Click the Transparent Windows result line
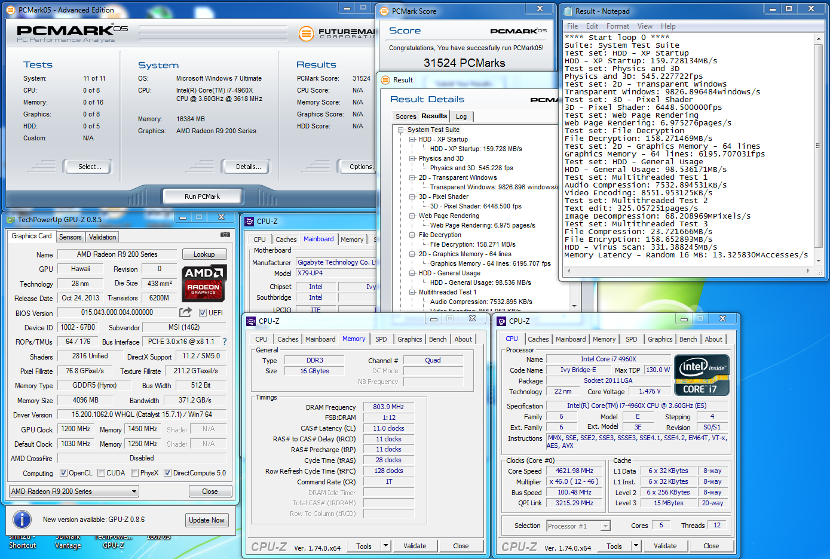Image resolution: width=830 pixels, height=559 pixels. 494,187
